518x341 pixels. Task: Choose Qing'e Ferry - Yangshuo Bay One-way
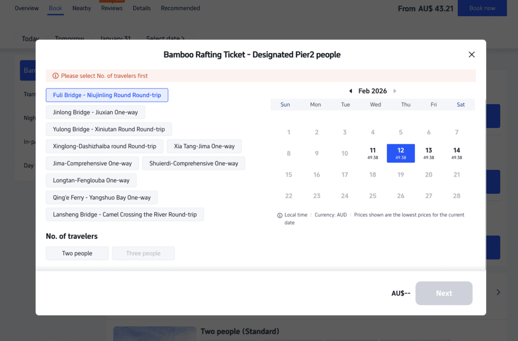tap(102, 197)
